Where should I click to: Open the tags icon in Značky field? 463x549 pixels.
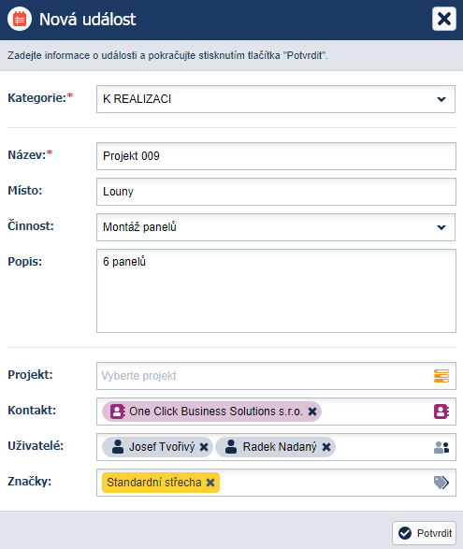(x=441, y=483)
